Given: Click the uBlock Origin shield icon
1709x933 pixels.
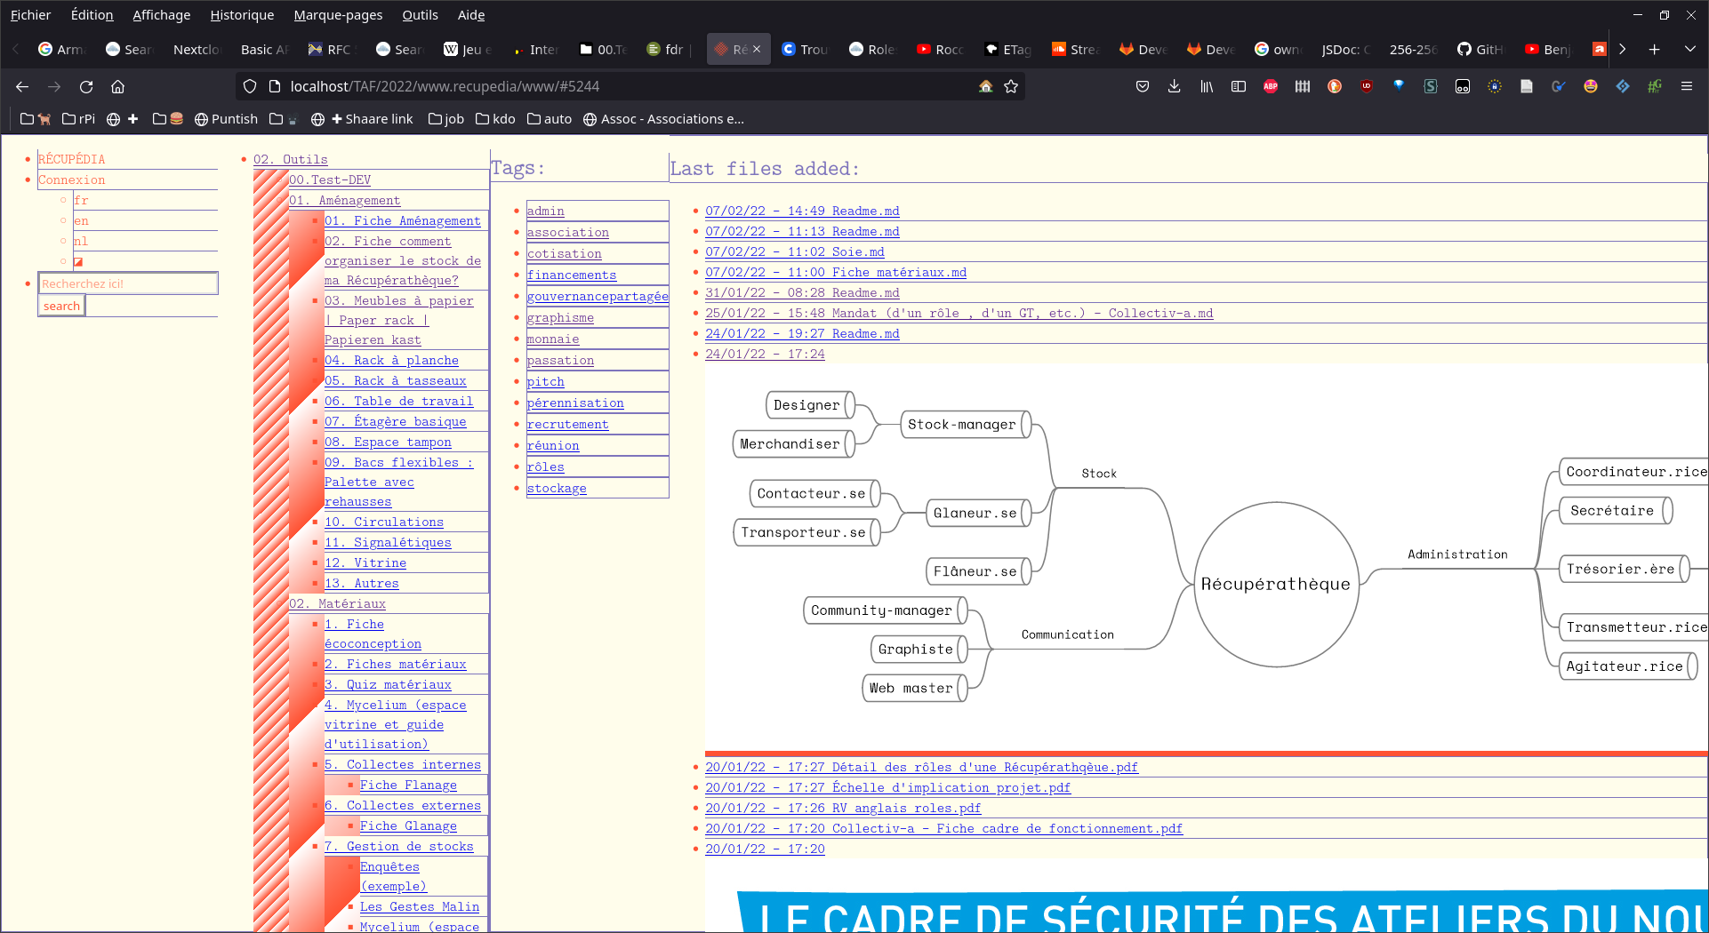Looking at the screenshot, I should (x=1367, y=86).
